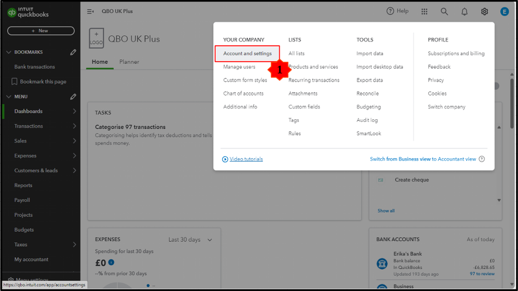518x291 pixels.
Task: Click the pencil icon beside Menu
Action: click(73, 96)
